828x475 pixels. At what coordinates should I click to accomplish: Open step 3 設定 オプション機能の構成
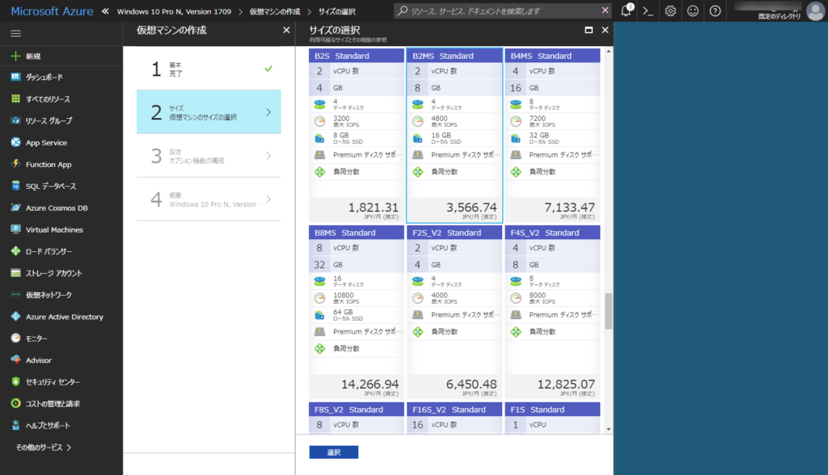pyautogui.click(x=209, y=156)
